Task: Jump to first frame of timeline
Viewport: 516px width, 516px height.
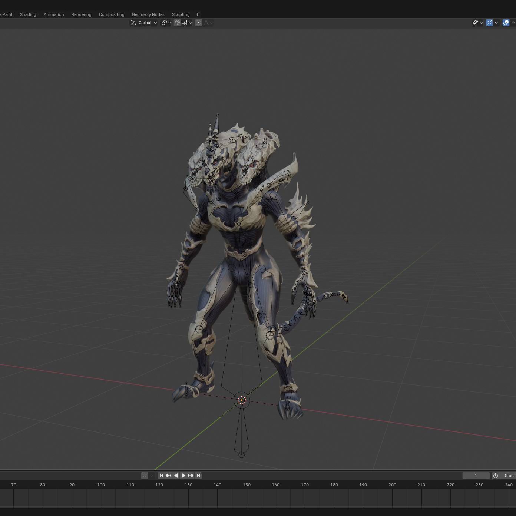Action: click(x=161, y=476)
